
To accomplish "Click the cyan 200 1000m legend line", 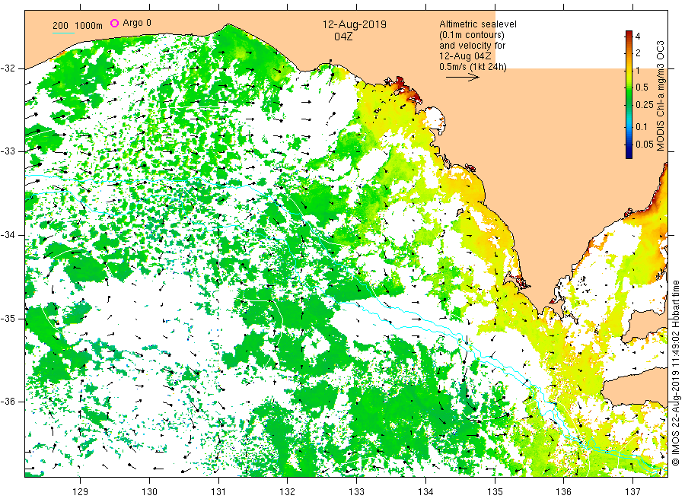I will click(x=63, y=33).
